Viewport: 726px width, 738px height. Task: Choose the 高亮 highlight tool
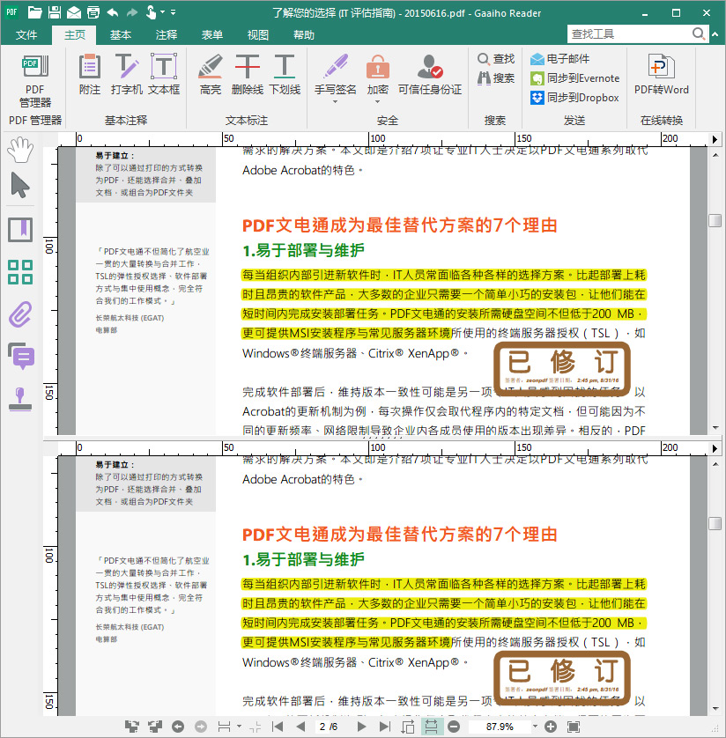[210, 74]
